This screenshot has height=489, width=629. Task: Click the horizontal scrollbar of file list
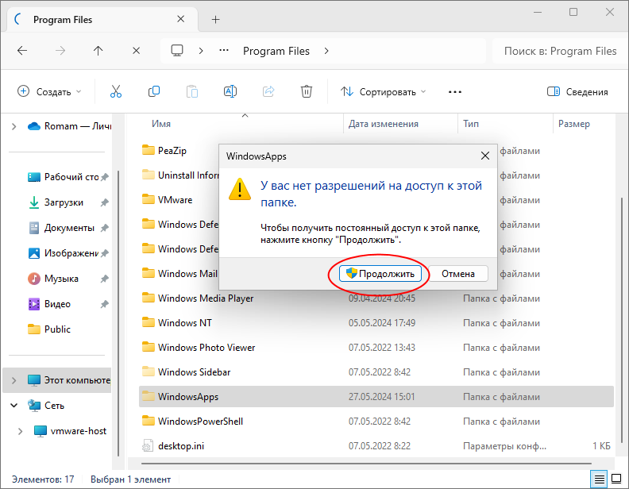(366, 464)
